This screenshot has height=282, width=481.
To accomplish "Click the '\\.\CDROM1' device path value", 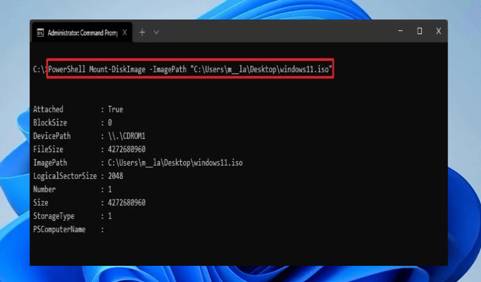I will [127, 136].
